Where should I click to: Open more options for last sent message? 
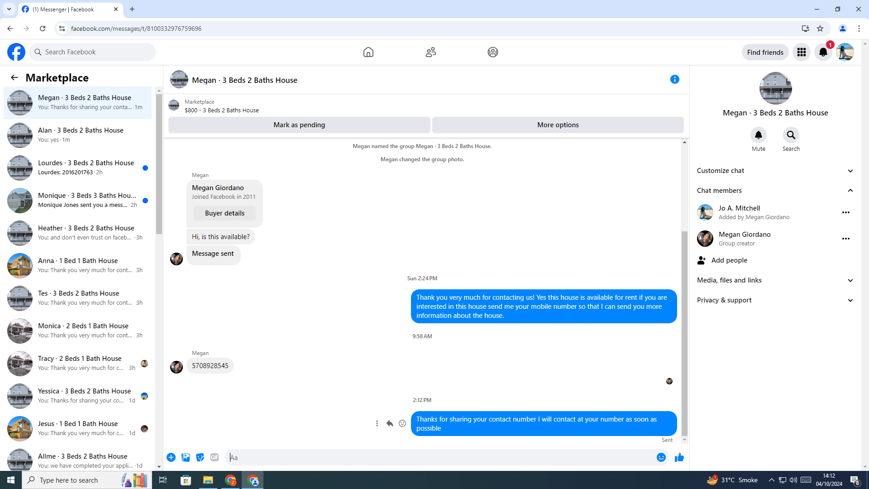[x=377, y=423]
